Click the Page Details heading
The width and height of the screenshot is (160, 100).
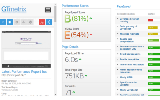pos(70,47)
